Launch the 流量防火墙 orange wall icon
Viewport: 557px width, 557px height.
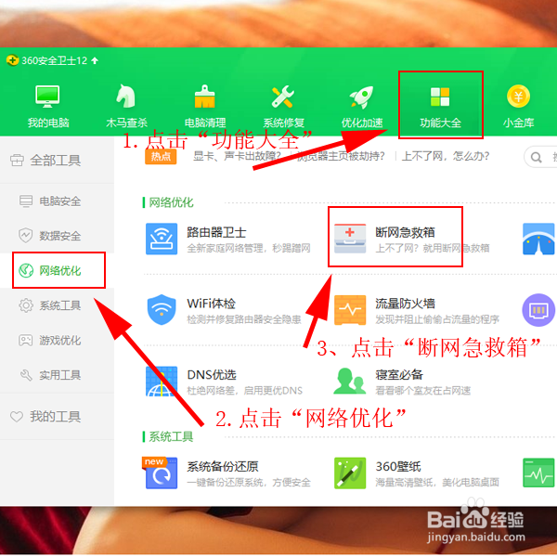tap(350, 310)
